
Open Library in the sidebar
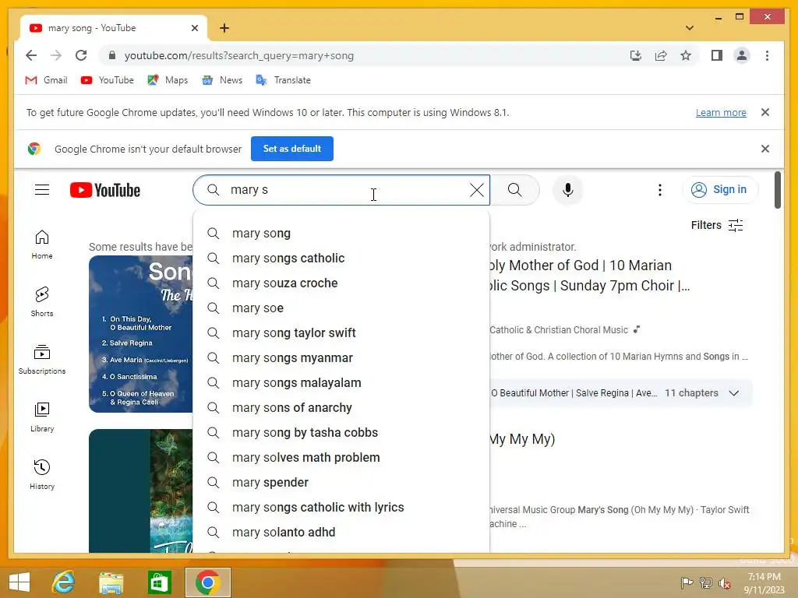tap(42, 417)
